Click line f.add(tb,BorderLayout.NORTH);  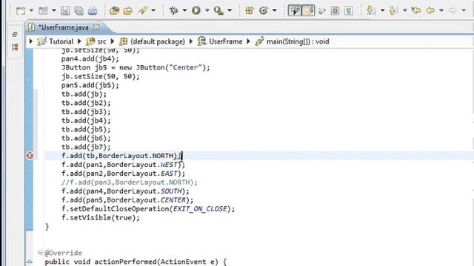(121, 156)
